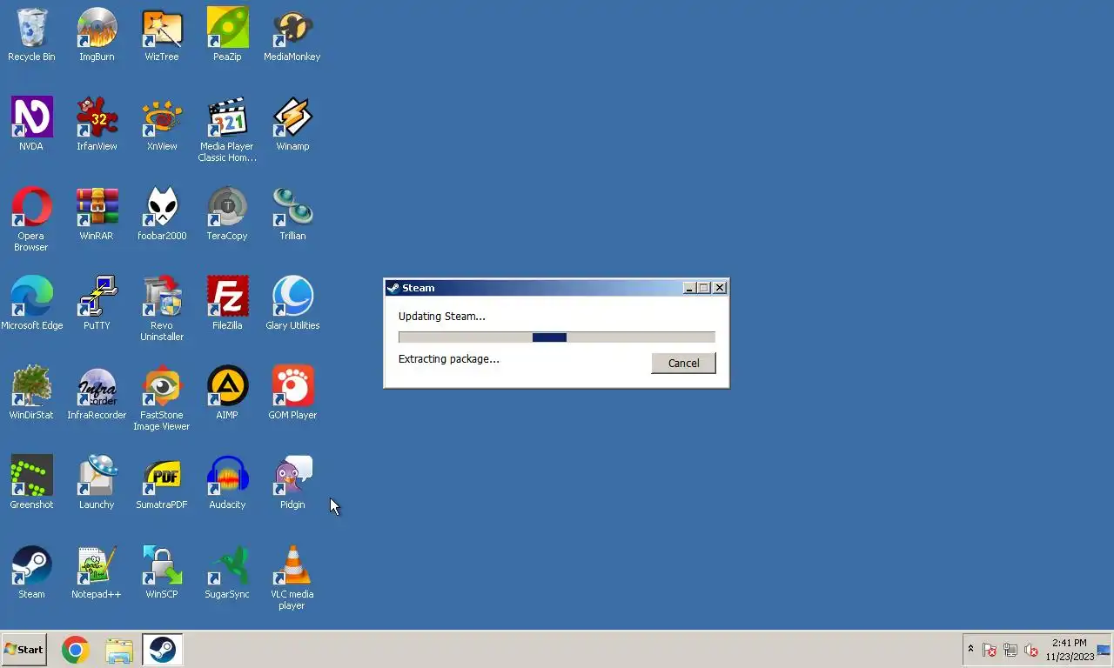1114x668 pixels.
Task: Select the Media Player Classic Home Cinema shortcut
Action: [227, 130]
